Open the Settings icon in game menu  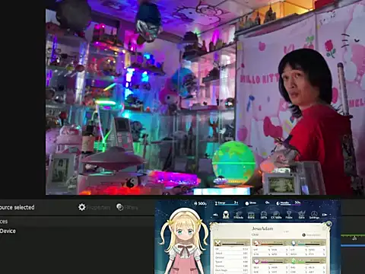[314, 215]
